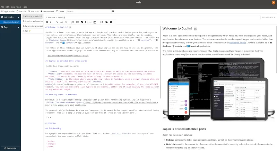Insert a checkbox list item
Viewport: 277px width, 151px height.
coord(82,22)
